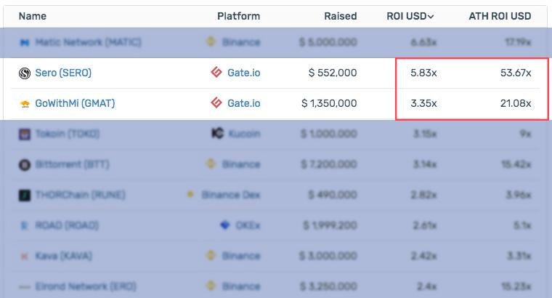
Task: Sort table by Name column header
Action: (x=33, y=16)
